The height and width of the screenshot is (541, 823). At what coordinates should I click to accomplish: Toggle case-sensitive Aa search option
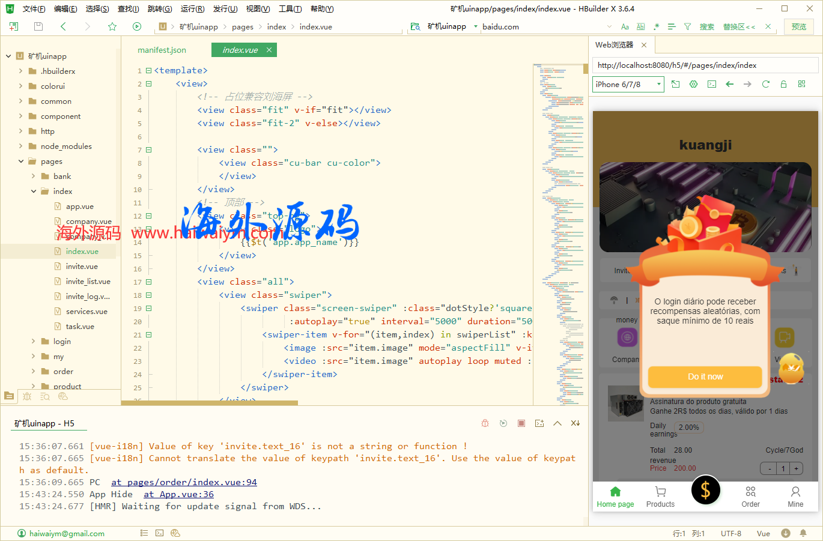625,26
